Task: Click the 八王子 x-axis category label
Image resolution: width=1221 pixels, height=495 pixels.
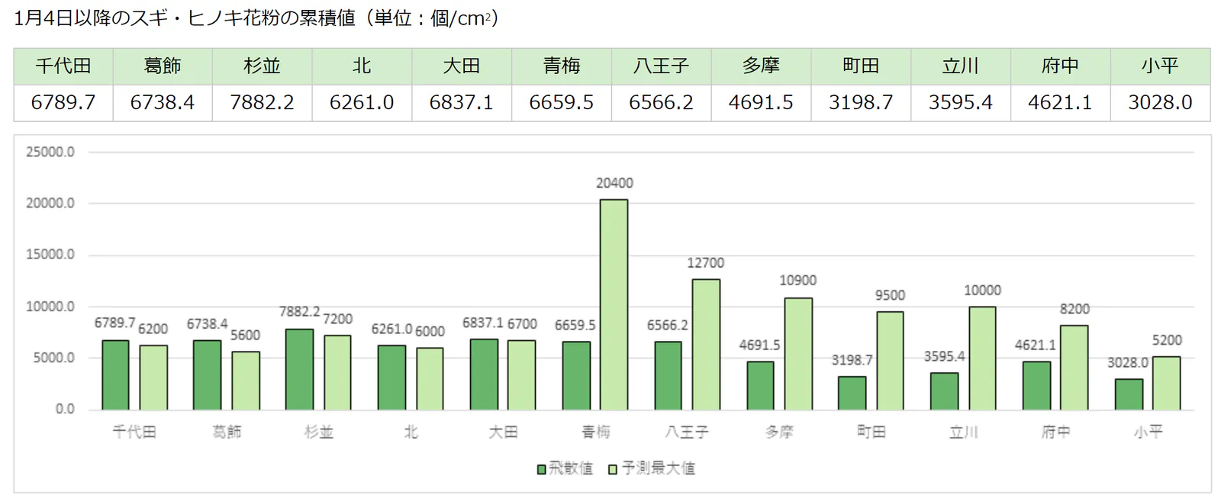Action: tap(687, 432)
